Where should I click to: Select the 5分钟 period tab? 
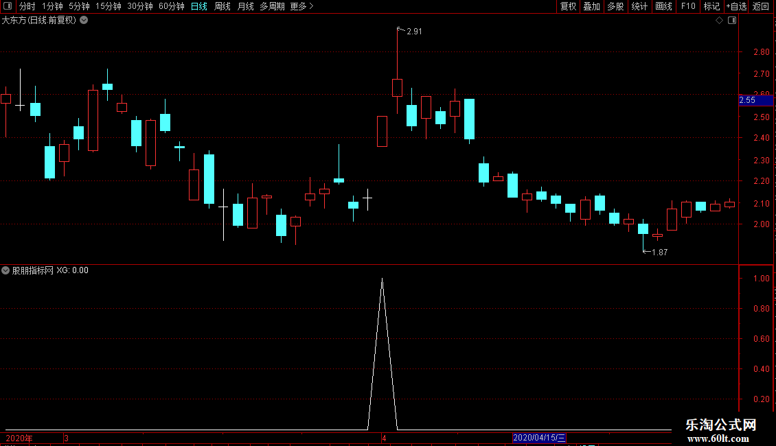point(79,6)
